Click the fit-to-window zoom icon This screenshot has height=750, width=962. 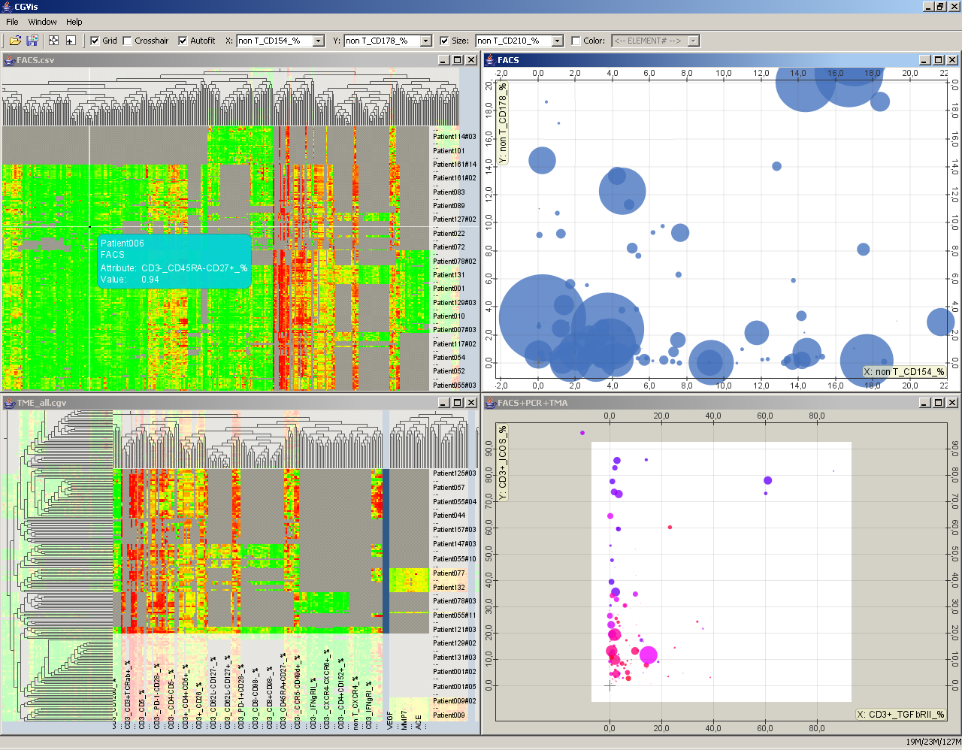point(53,41)
